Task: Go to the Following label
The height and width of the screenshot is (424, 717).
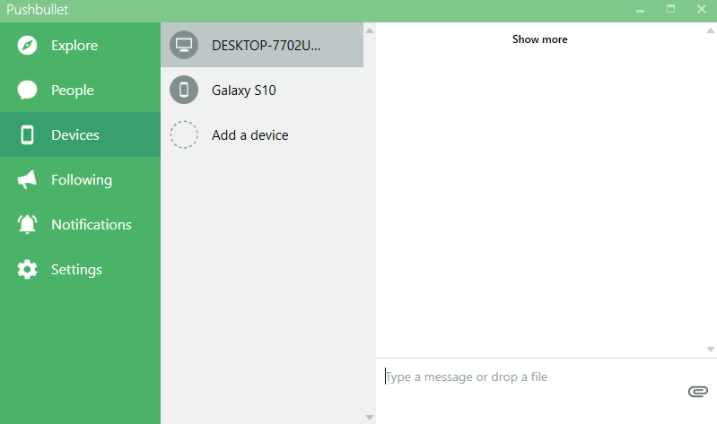Action: (82, 179)
